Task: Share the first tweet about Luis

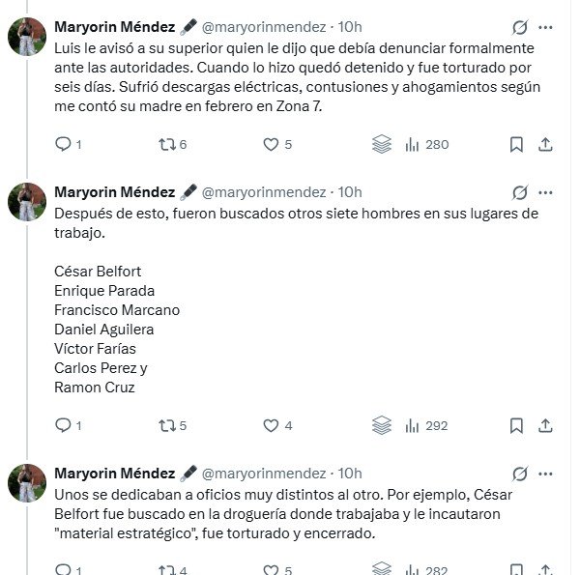Action: tap(545, 144)
